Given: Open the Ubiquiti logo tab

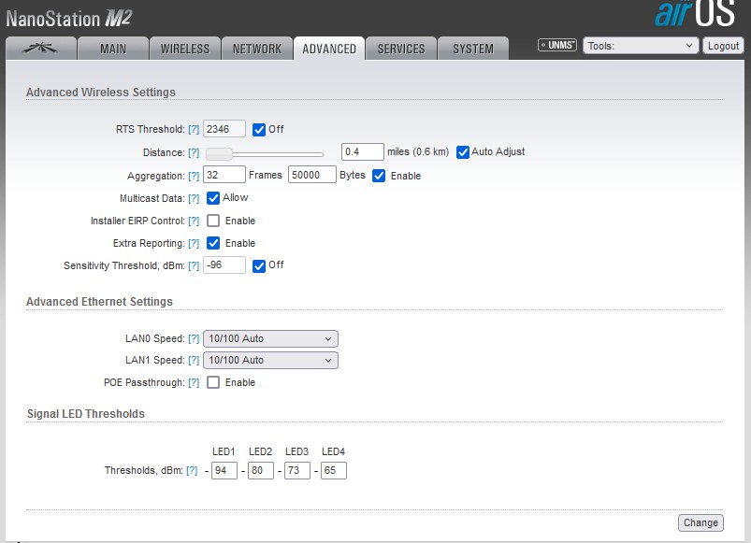Looking at the screenshot, I should [x=41, y=49].
